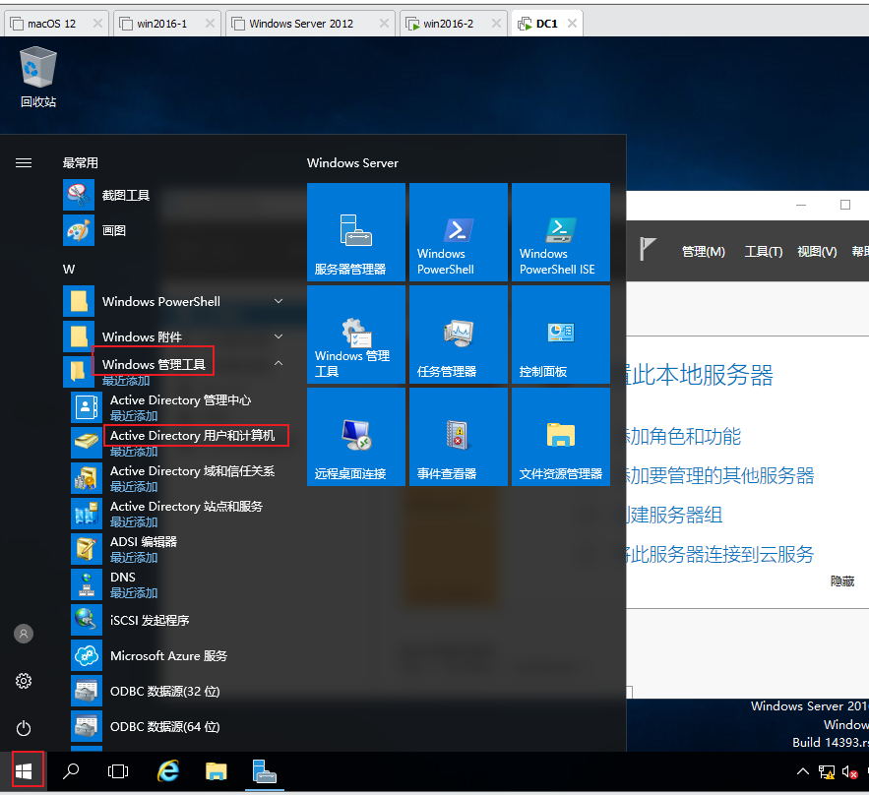Viewport: 869px width, 795px height.
Task: Open taskbar Search magnifier
Action: 71,770
